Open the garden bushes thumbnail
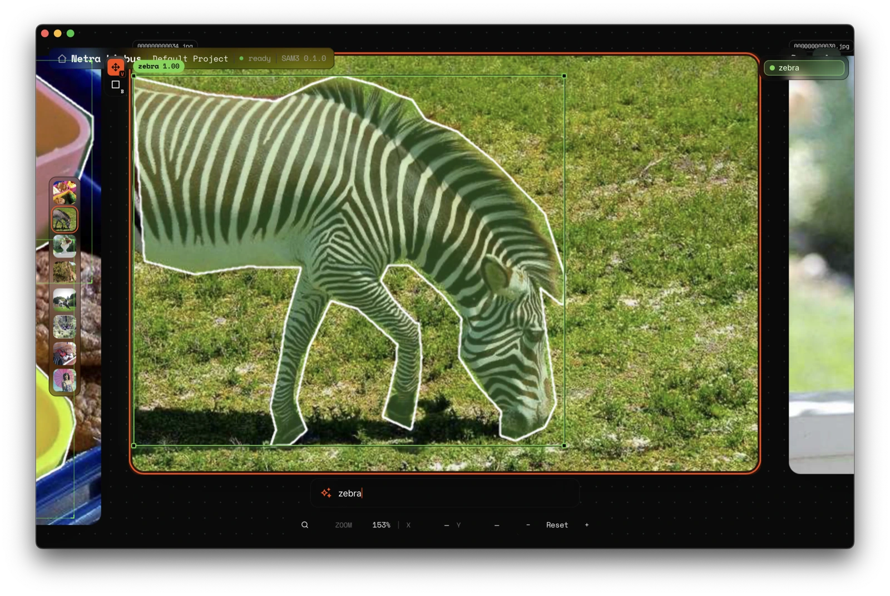 pos(65,327)
